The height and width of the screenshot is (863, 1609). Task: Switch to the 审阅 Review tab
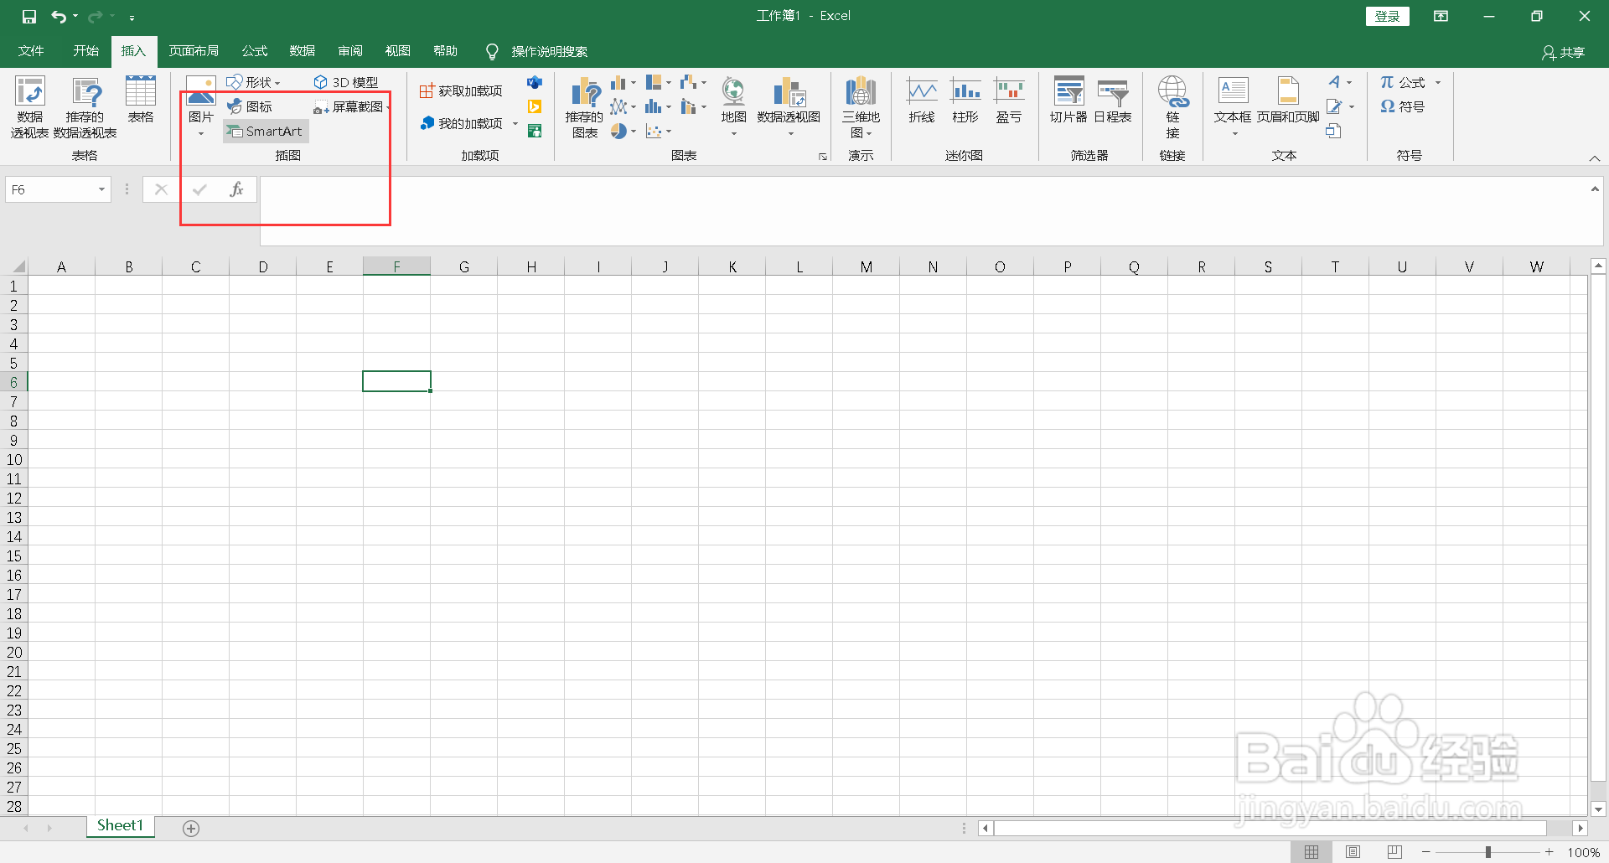coord(350,51)
